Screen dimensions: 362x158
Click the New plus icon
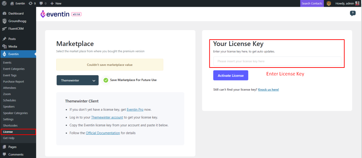pyautogui.click(x=52, y=4)
